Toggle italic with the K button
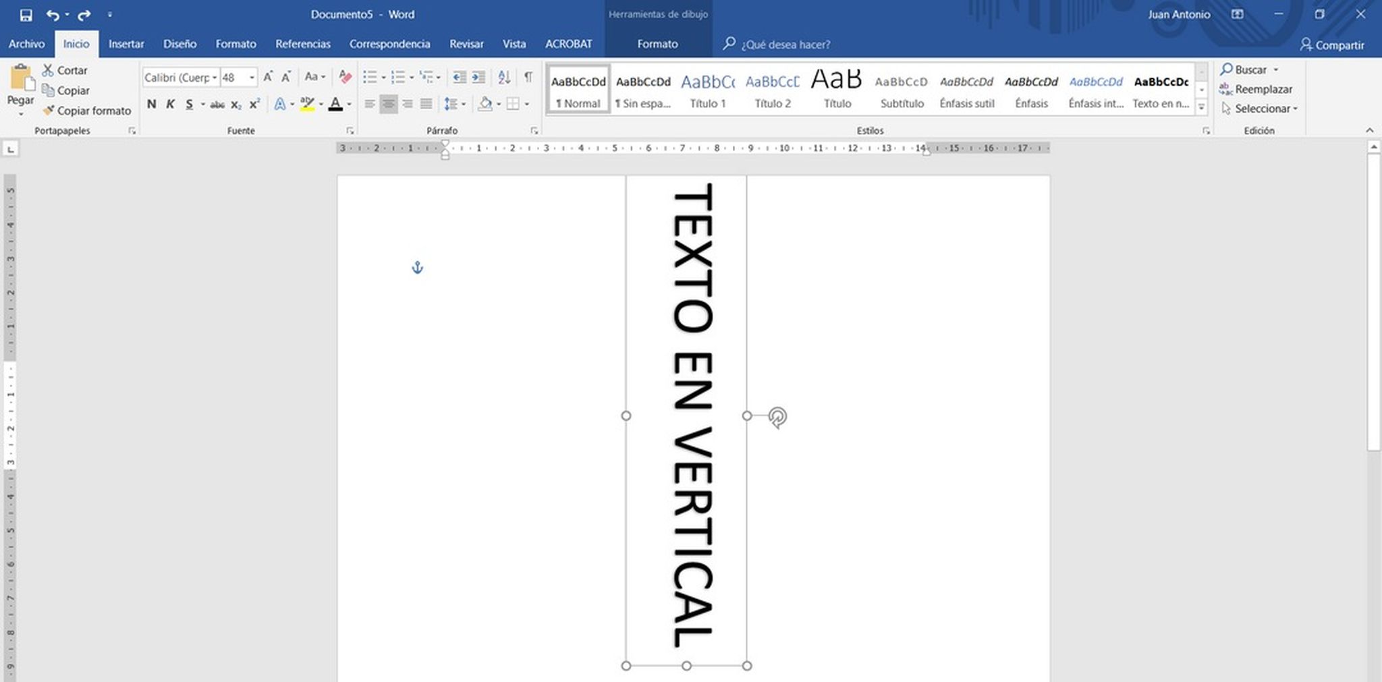The width and height of the screenshot is (1382, 682). click(169, 105)
